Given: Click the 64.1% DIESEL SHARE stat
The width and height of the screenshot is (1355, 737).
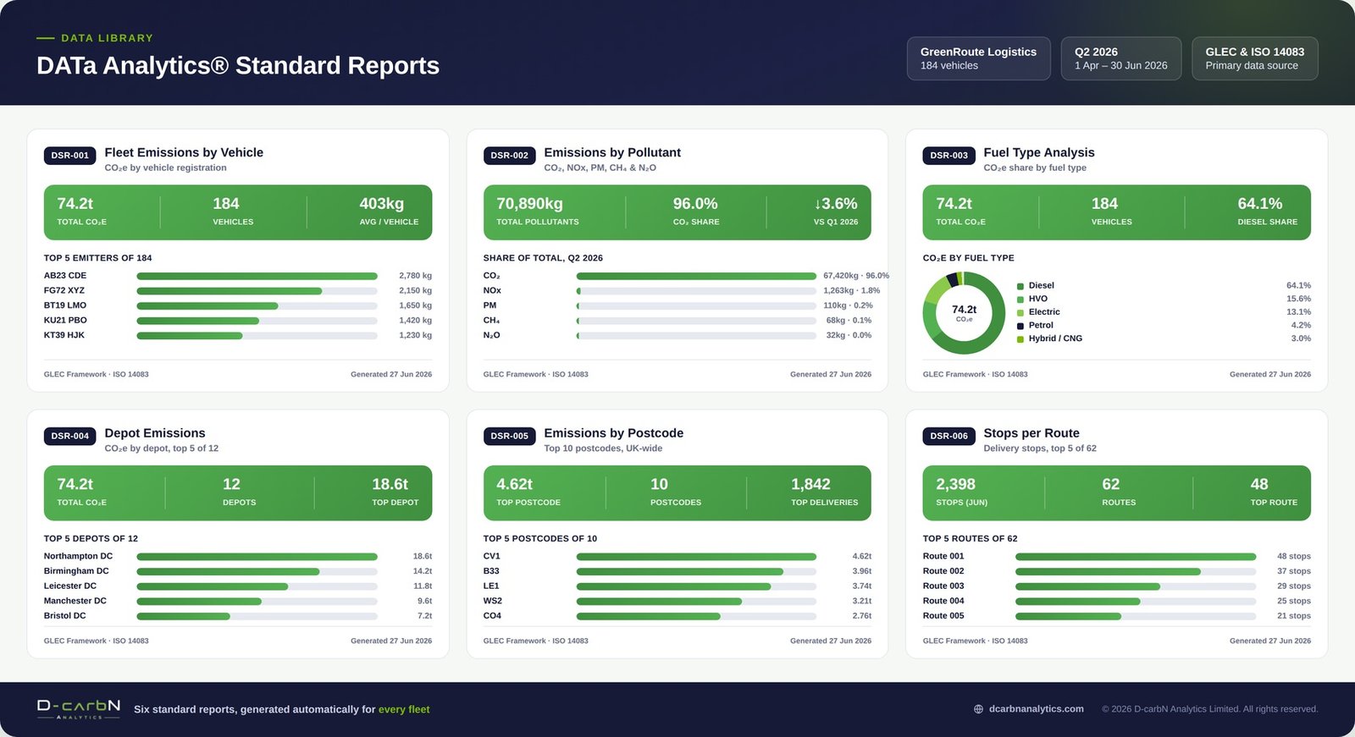Looking at the screenshot, I should click(1267, 212).
